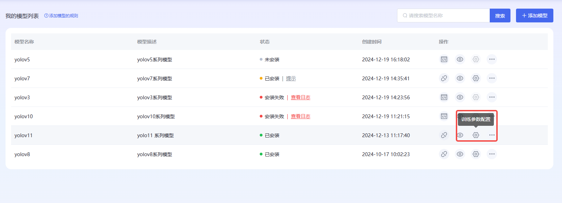The height and width of the screenshot is (203, 562).
Task: View yolov7 model with the eye icon
Action: (x=460, y=78)
